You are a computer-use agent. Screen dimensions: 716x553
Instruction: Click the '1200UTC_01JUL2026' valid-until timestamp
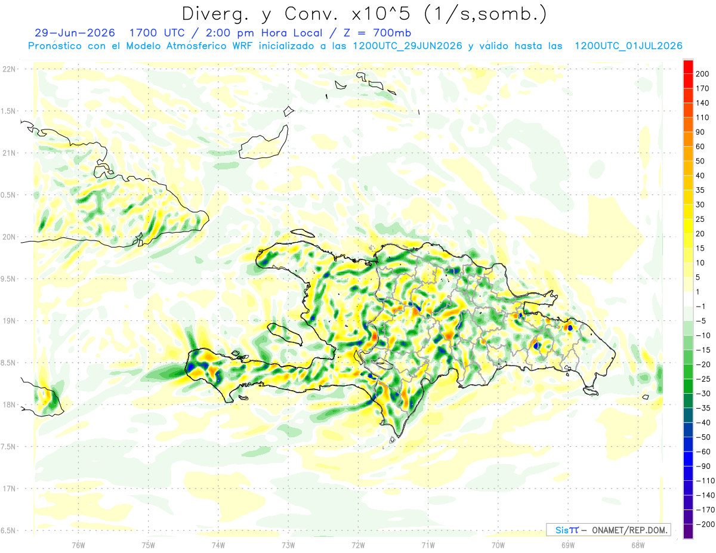pos(628,46)
